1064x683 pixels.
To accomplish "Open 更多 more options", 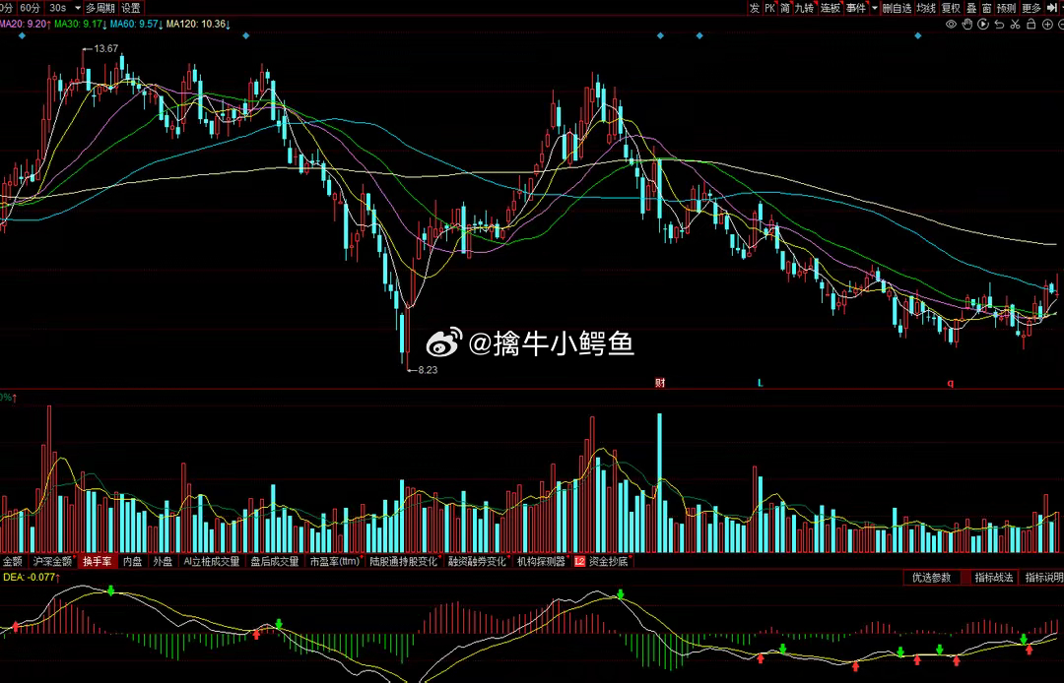I will (x=1031, y=8).
